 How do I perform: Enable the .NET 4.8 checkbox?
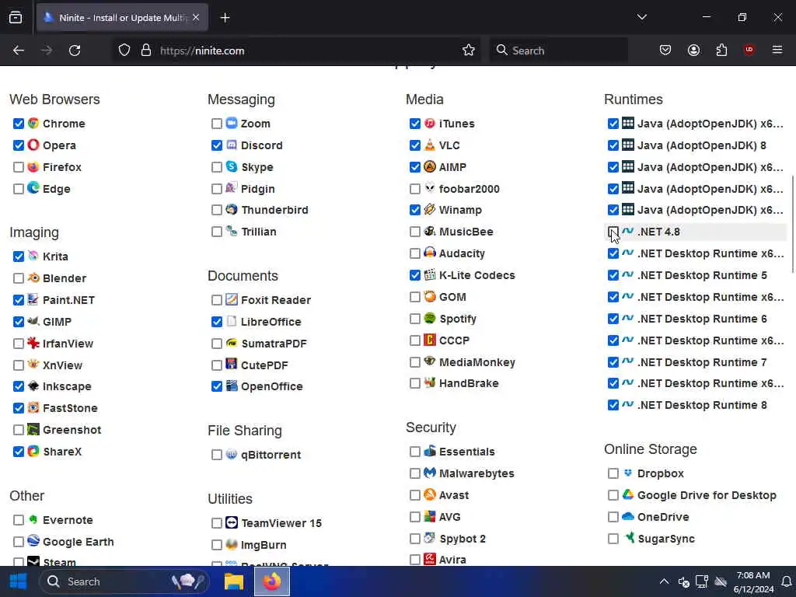tap(613, 232)
